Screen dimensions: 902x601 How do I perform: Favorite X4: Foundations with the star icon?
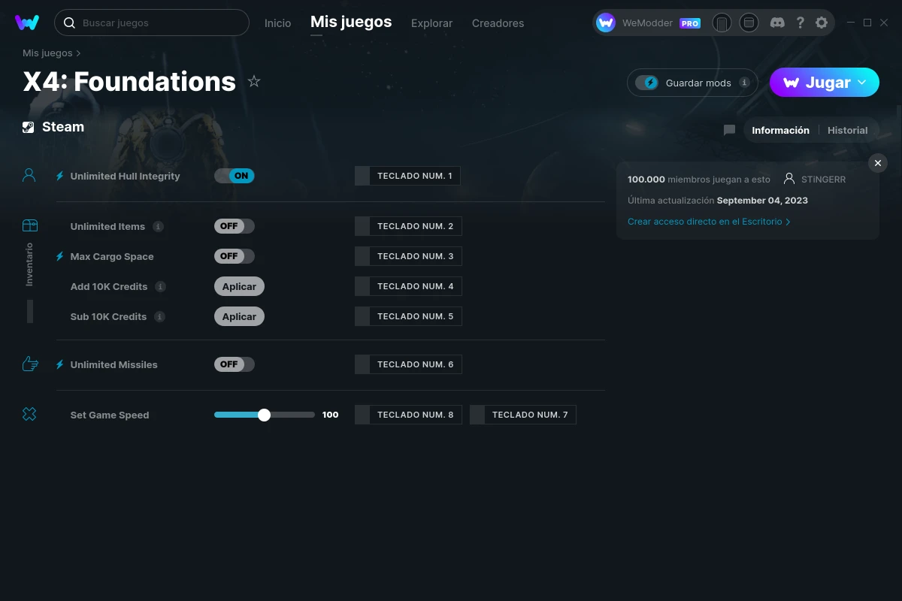(x=254, y=81)
